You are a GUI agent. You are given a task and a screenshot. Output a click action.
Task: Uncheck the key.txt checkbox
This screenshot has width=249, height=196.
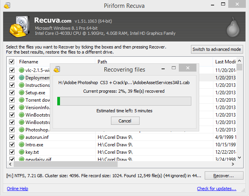click(12, 152)
